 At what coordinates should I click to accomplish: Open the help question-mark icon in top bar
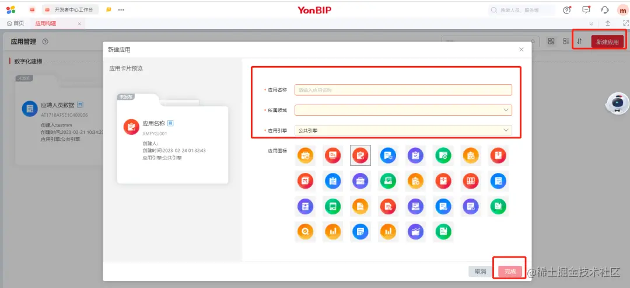(x=567, y=10)
